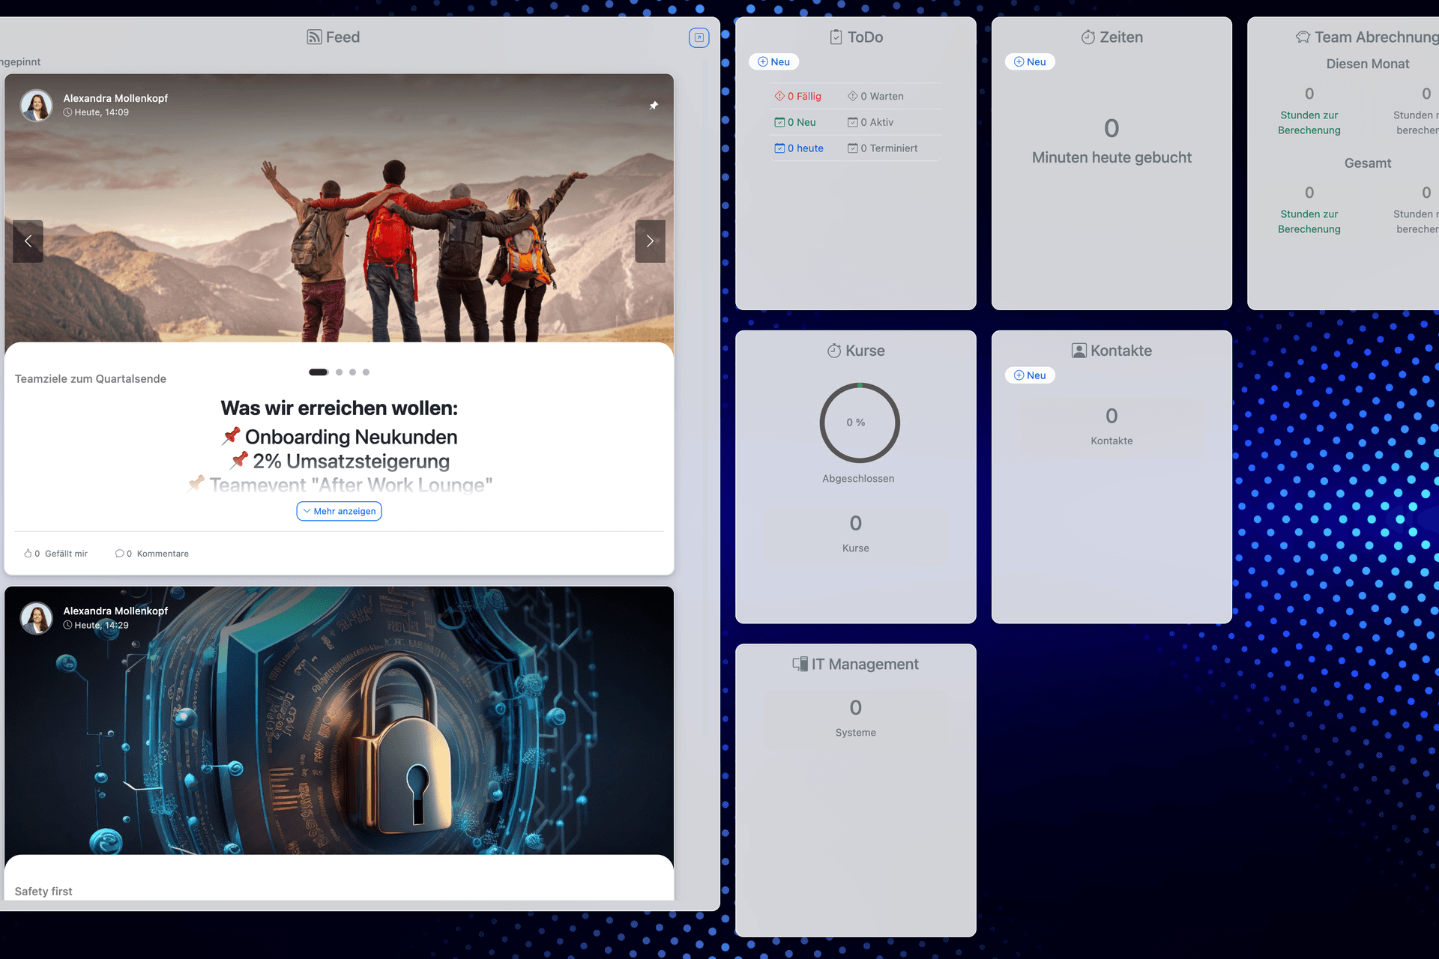Filter ToDo by 0 Fällig
This screenshot has height=959, width=1439.
point(798,97)
